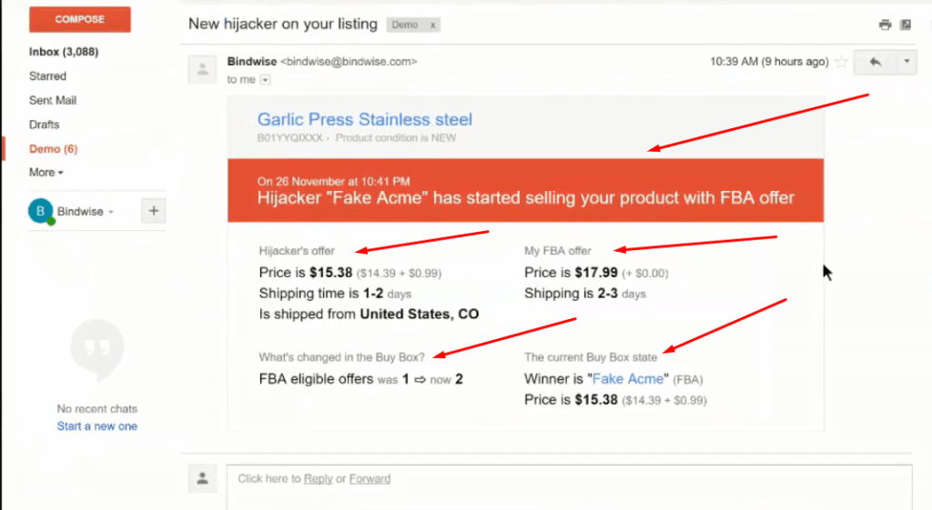Show recipient details next to 'to me'

click(265, 80)
